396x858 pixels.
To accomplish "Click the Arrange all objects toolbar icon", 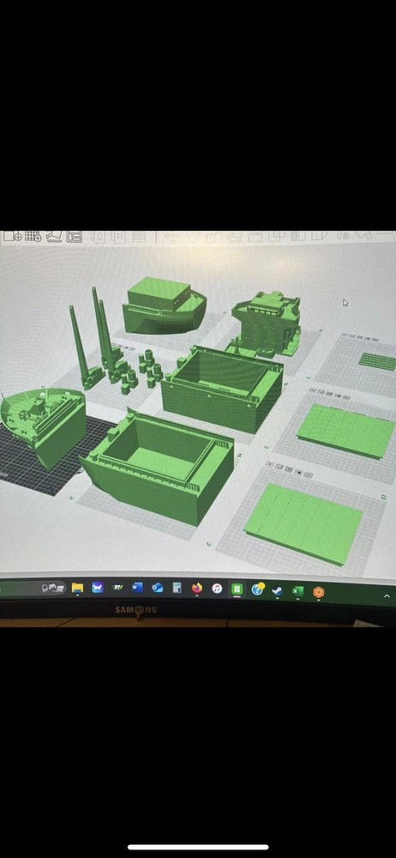I will [x=74, y=237].
